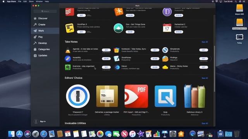This screenshot has width=248, height=139.
Task: Click price button for Fantastical 2
Action: point(179,32)
